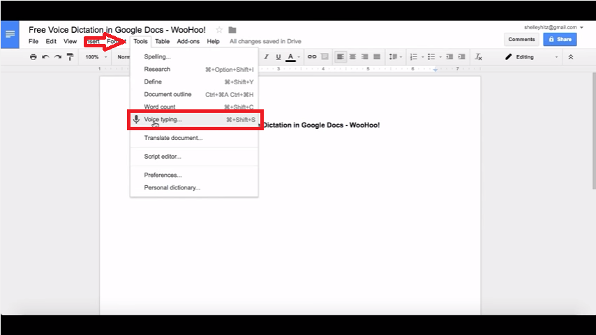Click the bold heading text in document

click(321, 125)
